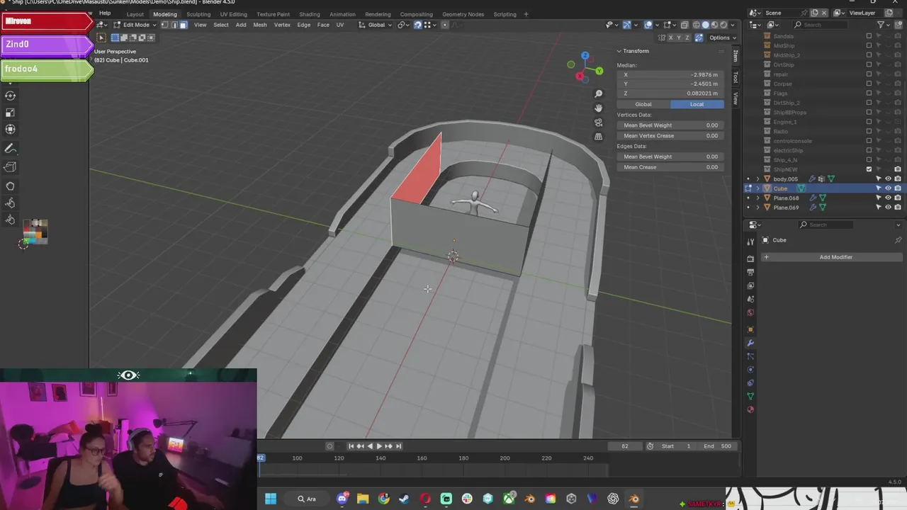The image size is (907, 510).
Task: Enable the Corpse collection checkbox
Action: click(869, 84)
